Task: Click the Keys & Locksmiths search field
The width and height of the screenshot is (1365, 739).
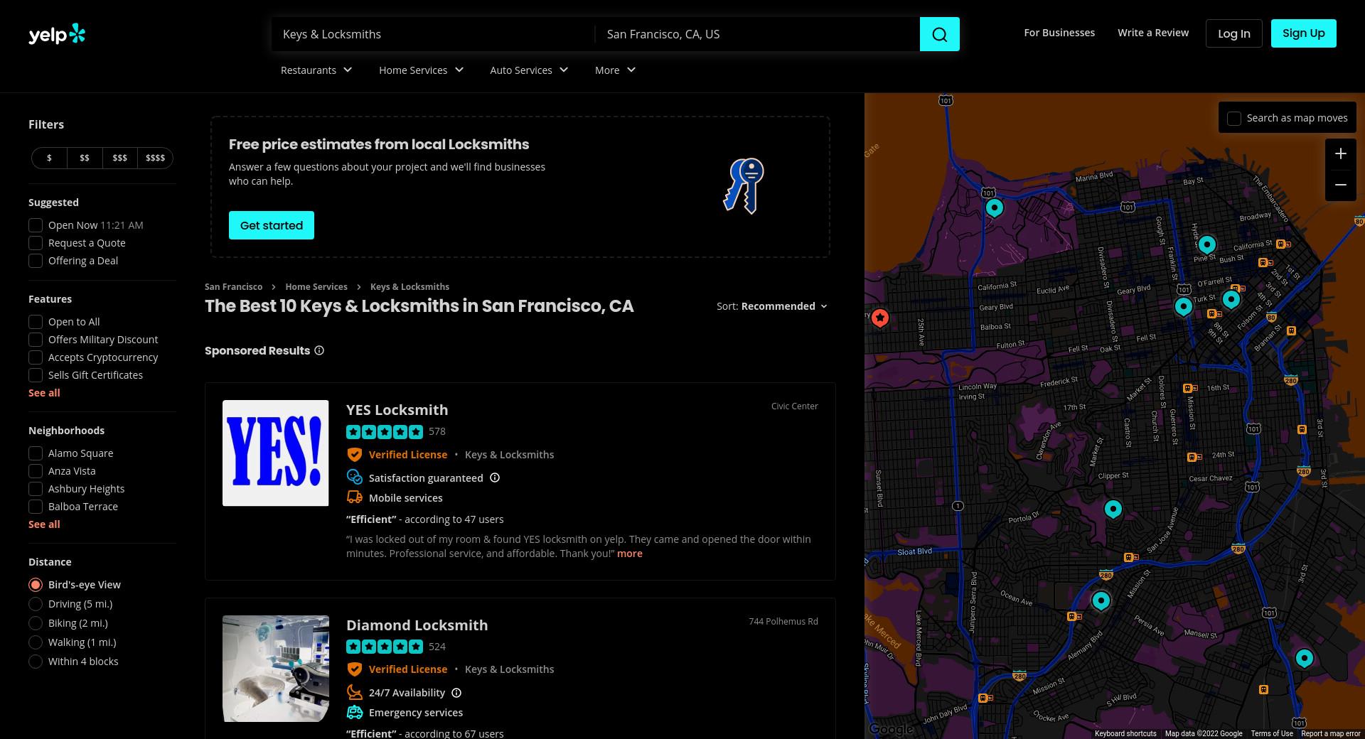Action: click(432, 34)
